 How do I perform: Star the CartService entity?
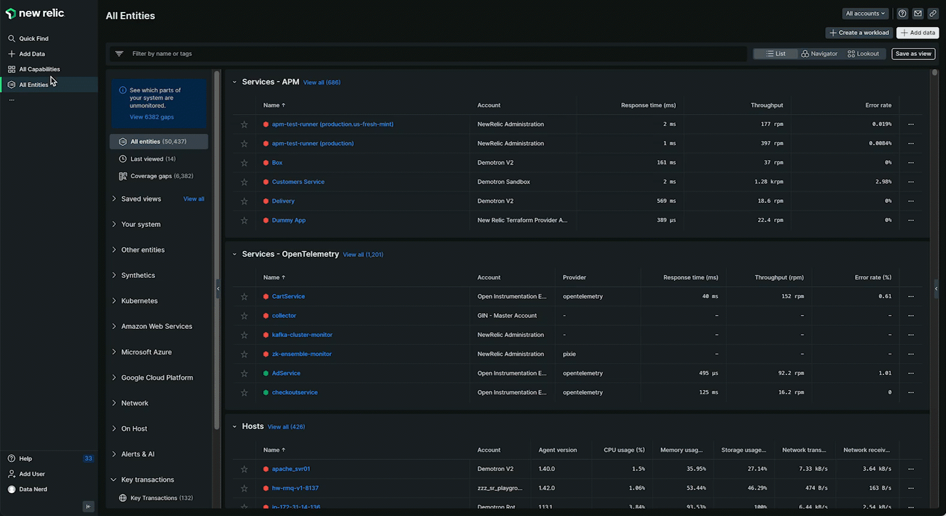(244, 296)
